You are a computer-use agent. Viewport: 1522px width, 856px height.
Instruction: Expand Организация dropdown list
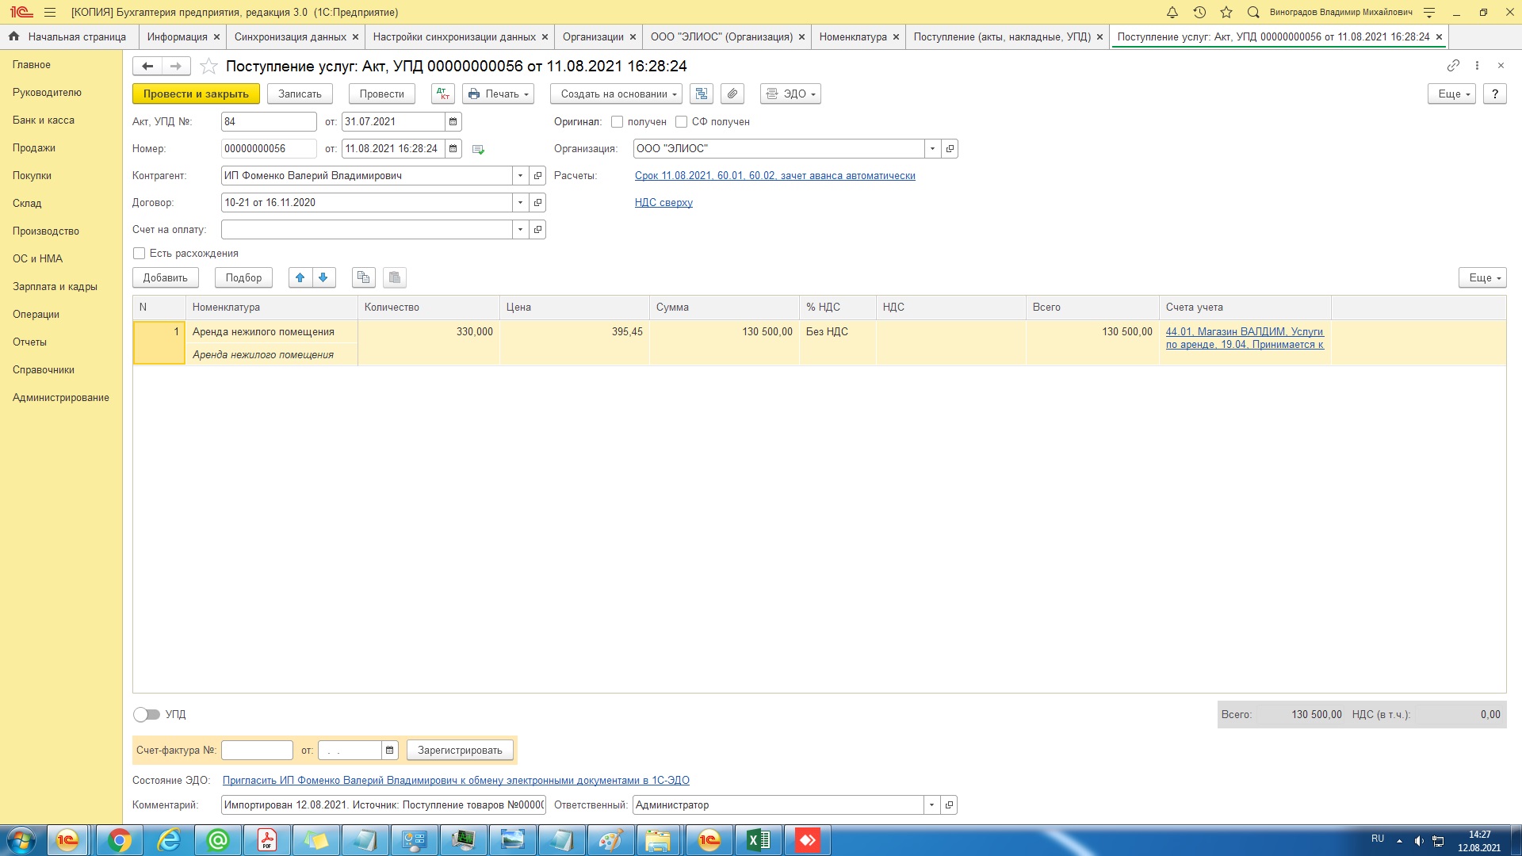pos(932,149)
